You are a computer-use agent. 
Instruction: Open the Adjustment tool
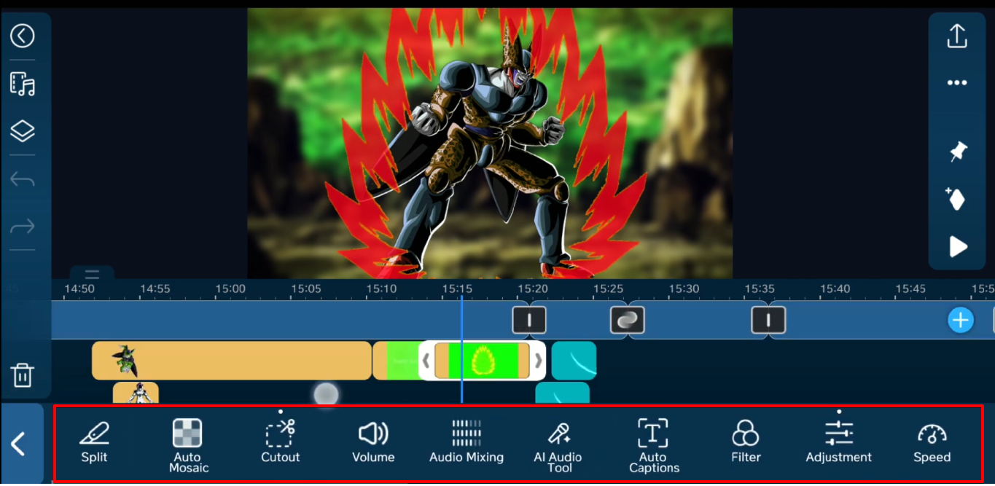point(839,442)
